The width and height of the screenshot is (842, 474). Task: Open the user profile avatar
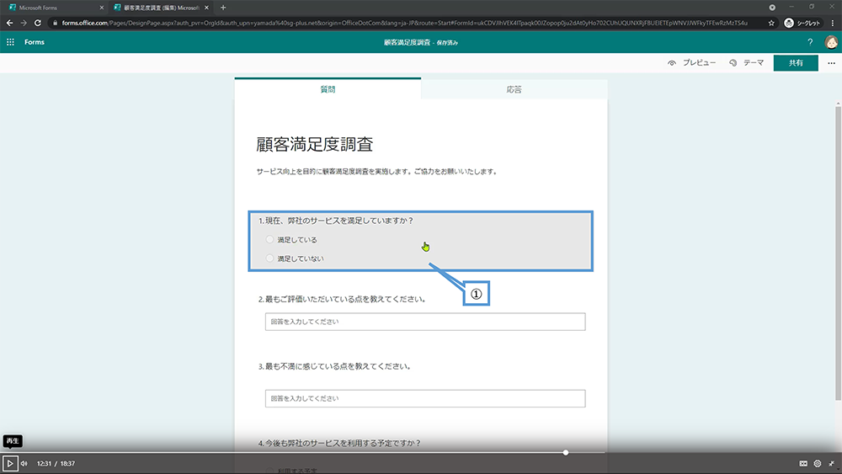point(831,42)
